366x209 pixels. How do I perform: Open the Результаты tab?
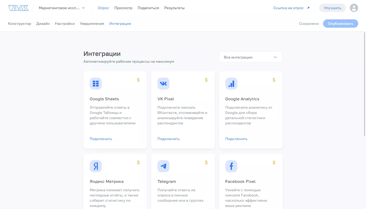pyautogui.click(x=174, y=8)
